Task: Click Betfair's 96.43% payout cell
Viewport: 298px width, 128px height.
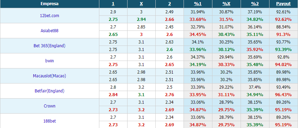Action: 283,95
